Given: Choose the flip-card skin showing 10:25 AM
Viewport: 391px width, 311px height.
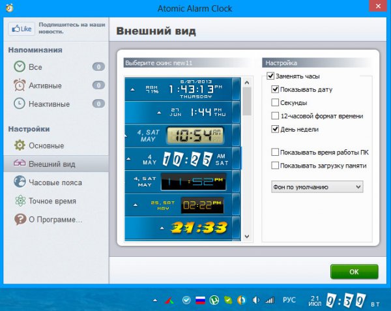Looking at the screenshot, I should click(182, 158).
